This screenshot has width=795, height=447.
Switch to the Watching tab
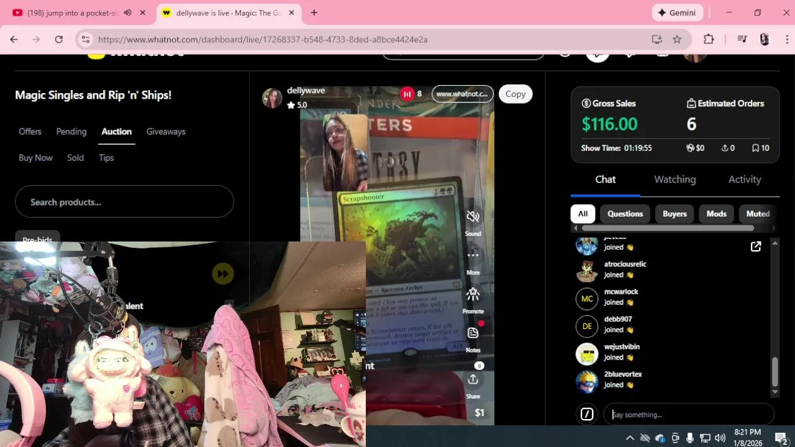675,179
